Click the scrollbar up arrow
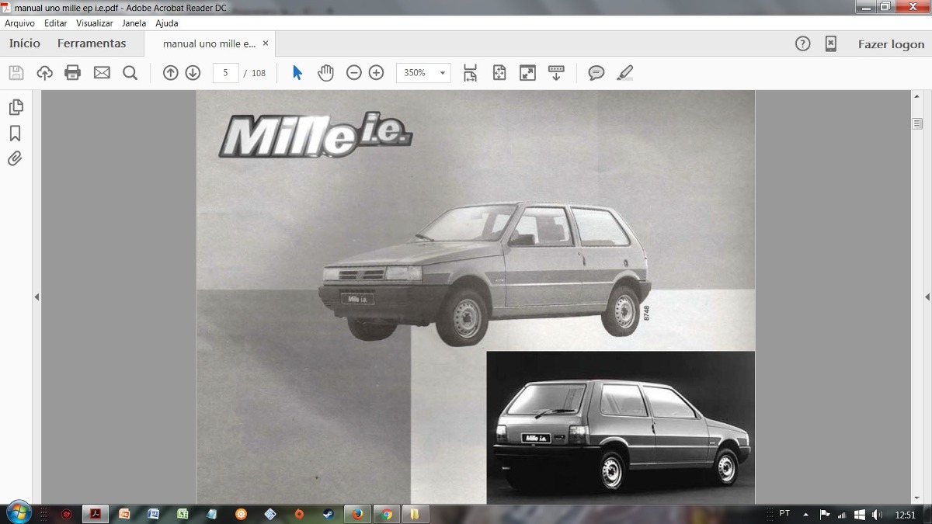The width and height of the screenshot is (932, 524). (917, 96)
